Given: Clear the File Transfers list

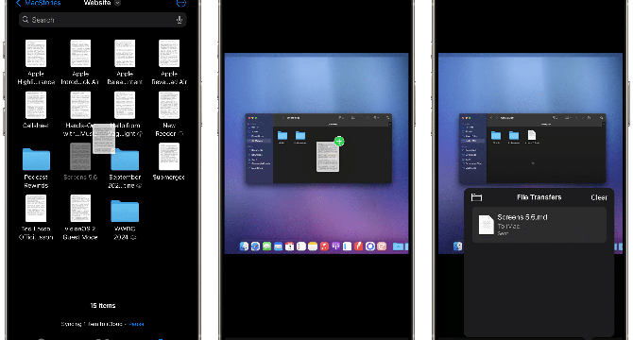Looking at the screenshot, I should click(x=599, y=197).
